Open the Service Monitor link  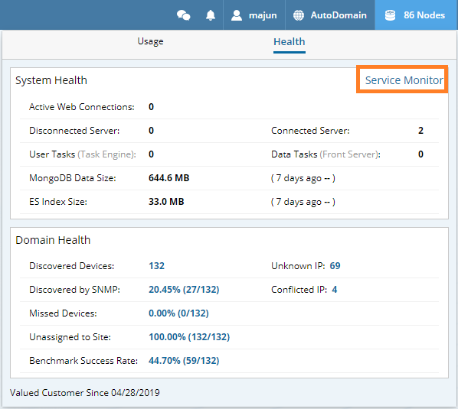[404, 80]
